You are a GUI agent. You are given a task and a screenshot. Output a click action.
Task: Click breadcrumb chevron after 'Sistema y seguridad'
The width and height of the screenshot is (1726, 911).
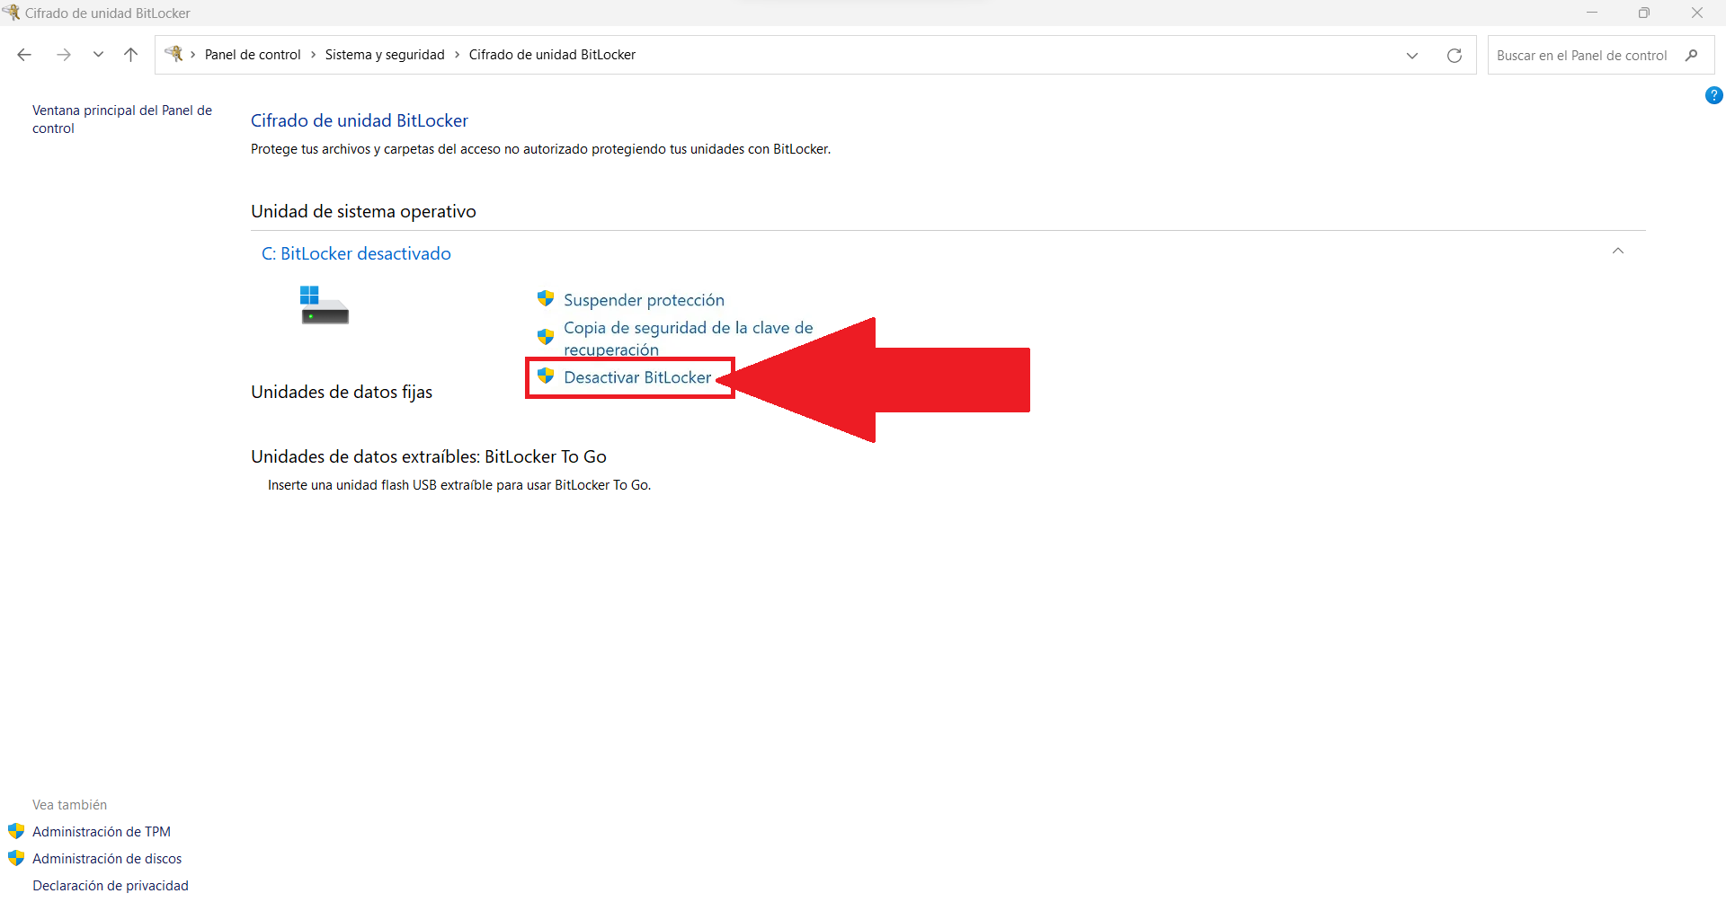click(457, 55)
